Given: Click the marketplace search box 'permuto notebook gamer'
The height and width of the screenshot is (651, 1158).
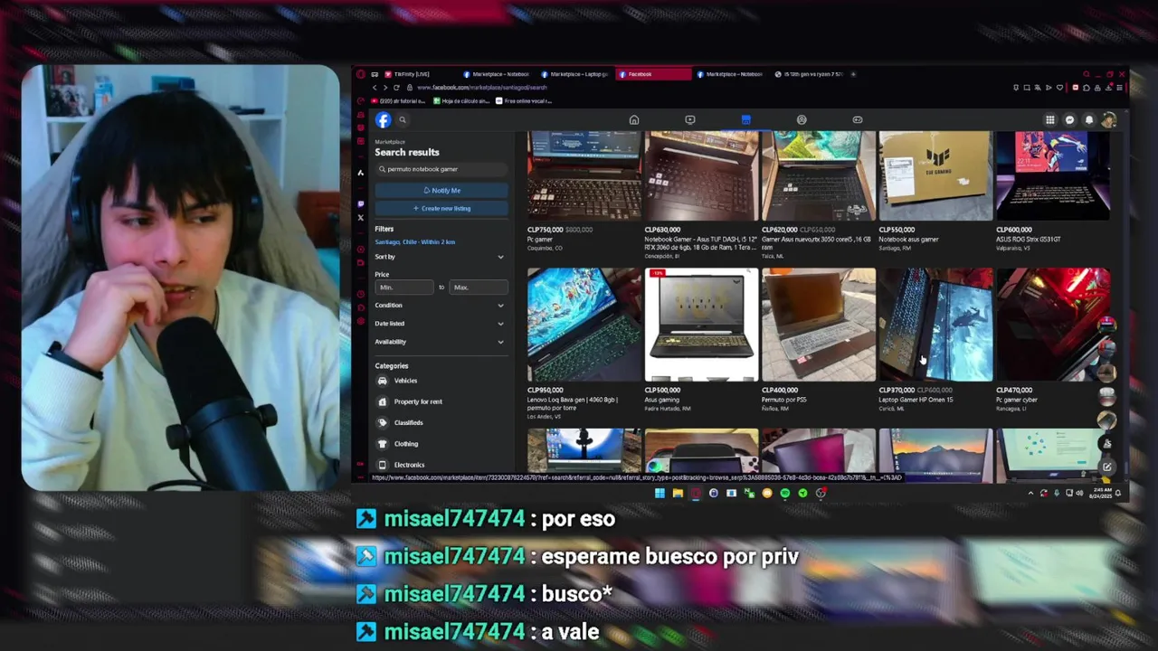Looking at the screenshot, I should point(441,169).
